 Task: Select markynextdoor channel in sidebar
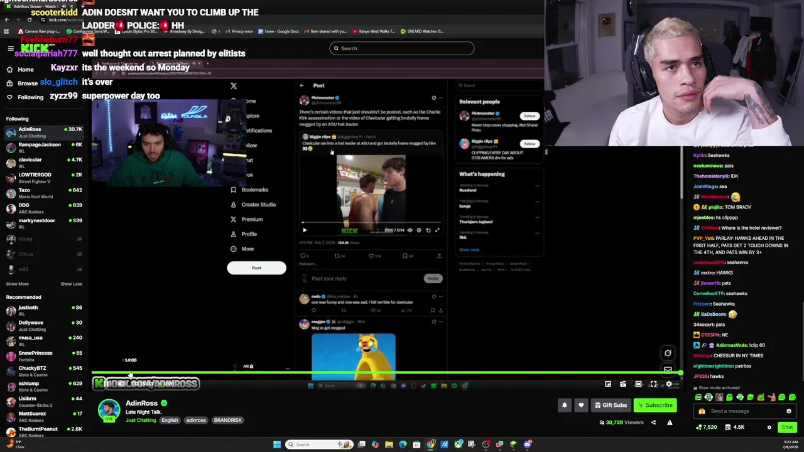tap(44, 223)
